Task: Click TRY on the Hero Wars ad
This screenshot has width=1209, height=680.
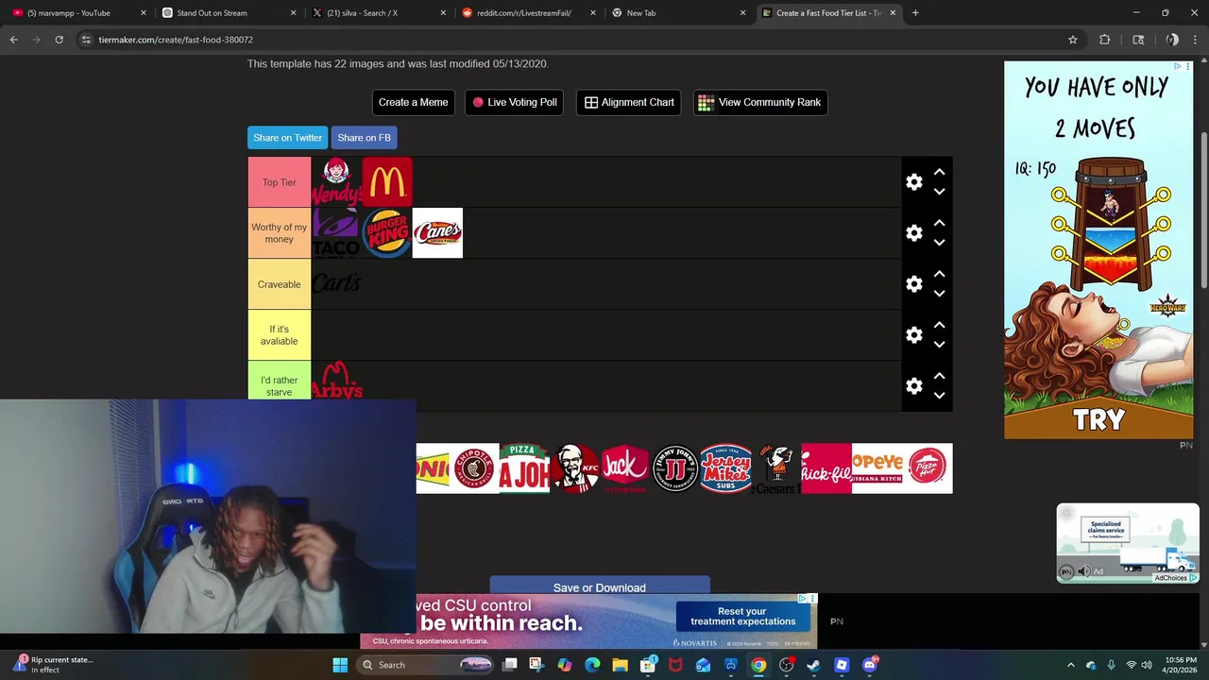Action: point(1098,419)
